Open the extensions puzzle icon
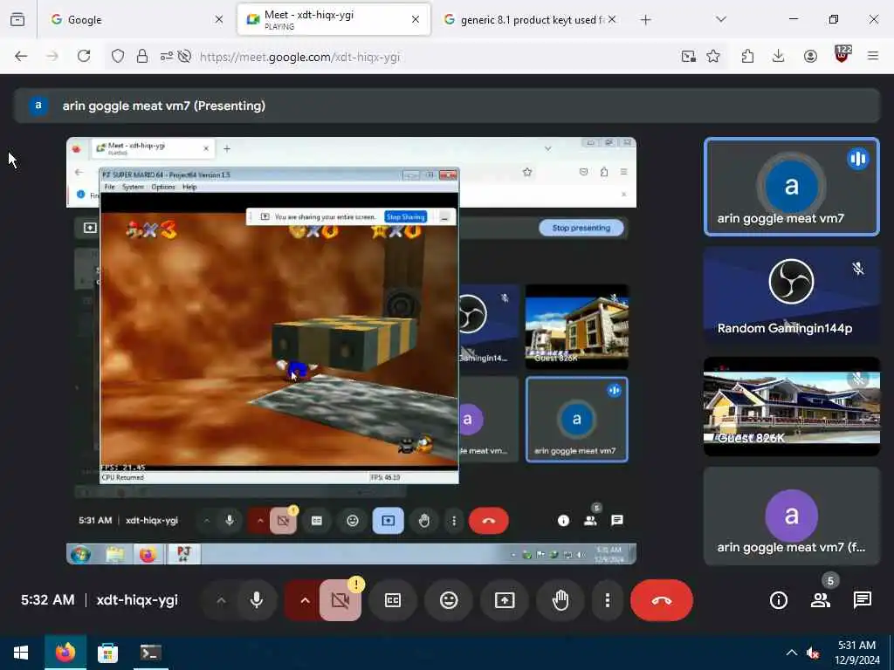Screen dimensions: 894x670 (747, 56)
